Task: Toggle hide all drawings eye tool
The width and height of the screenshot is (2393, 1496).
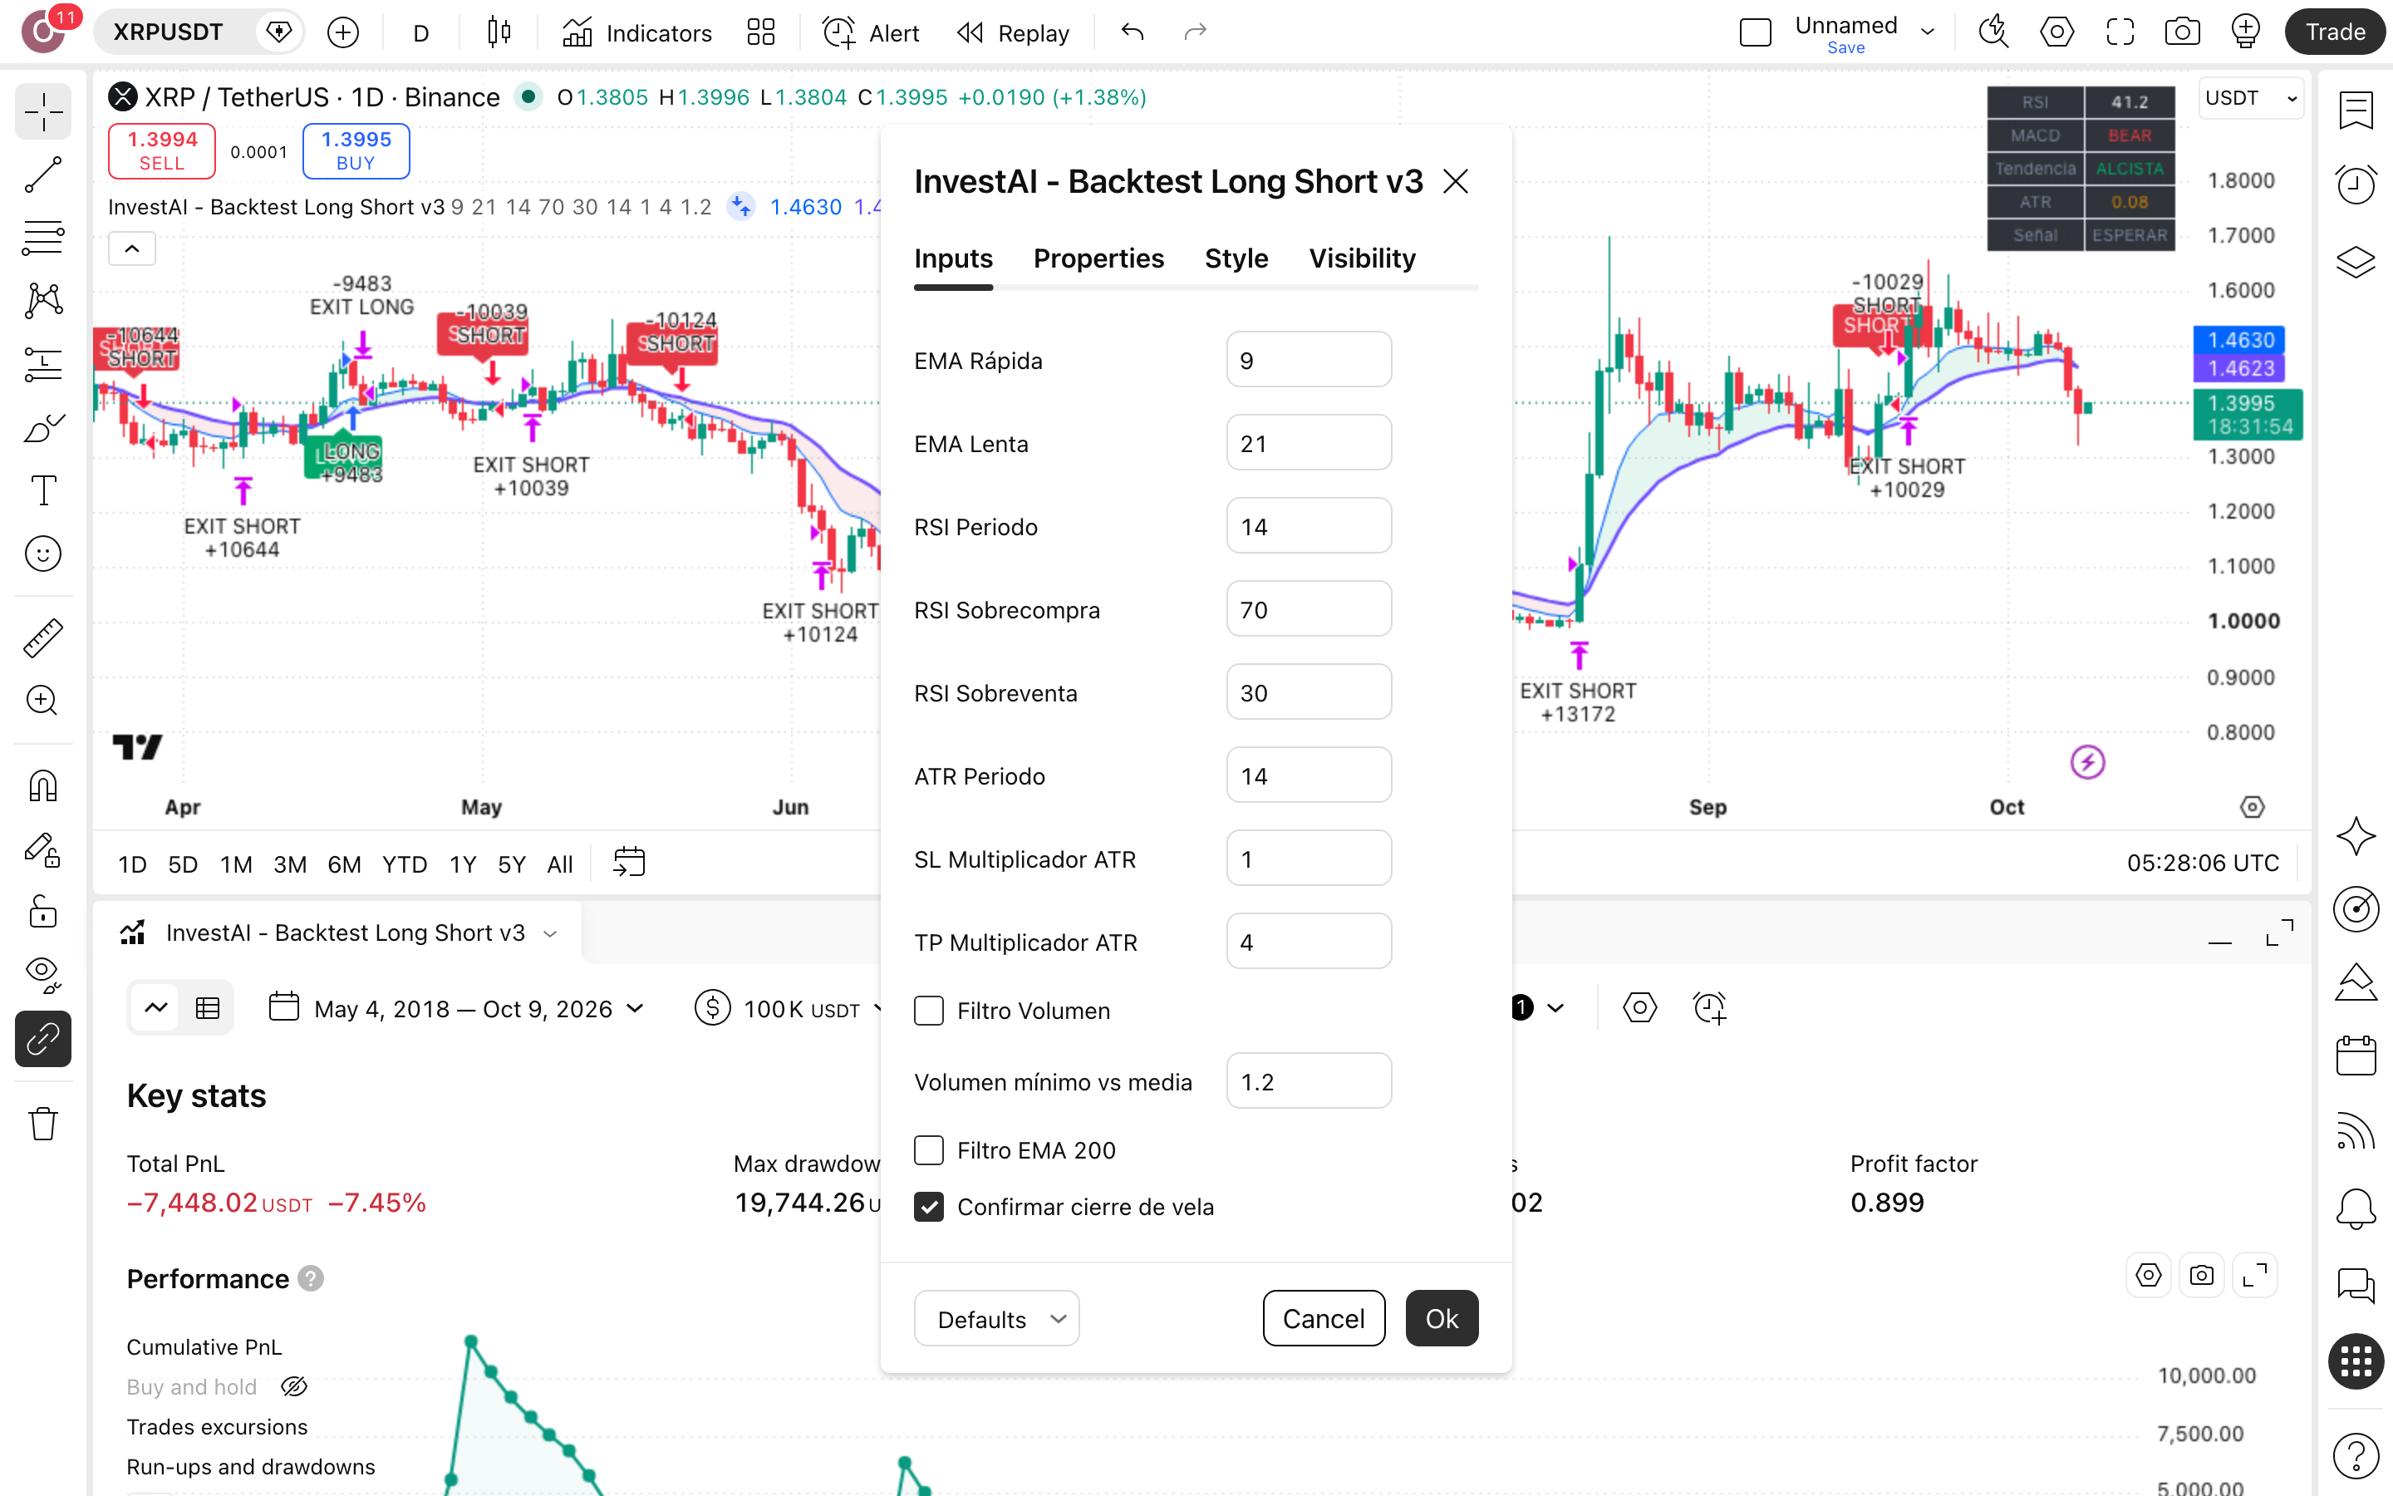Action: pyautogui.click(x=42, y=975)
